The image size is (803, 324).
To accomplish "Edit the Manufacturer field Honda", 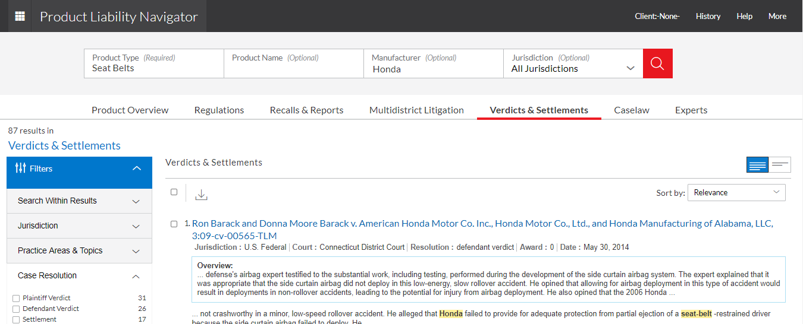I will click(434, 63).
